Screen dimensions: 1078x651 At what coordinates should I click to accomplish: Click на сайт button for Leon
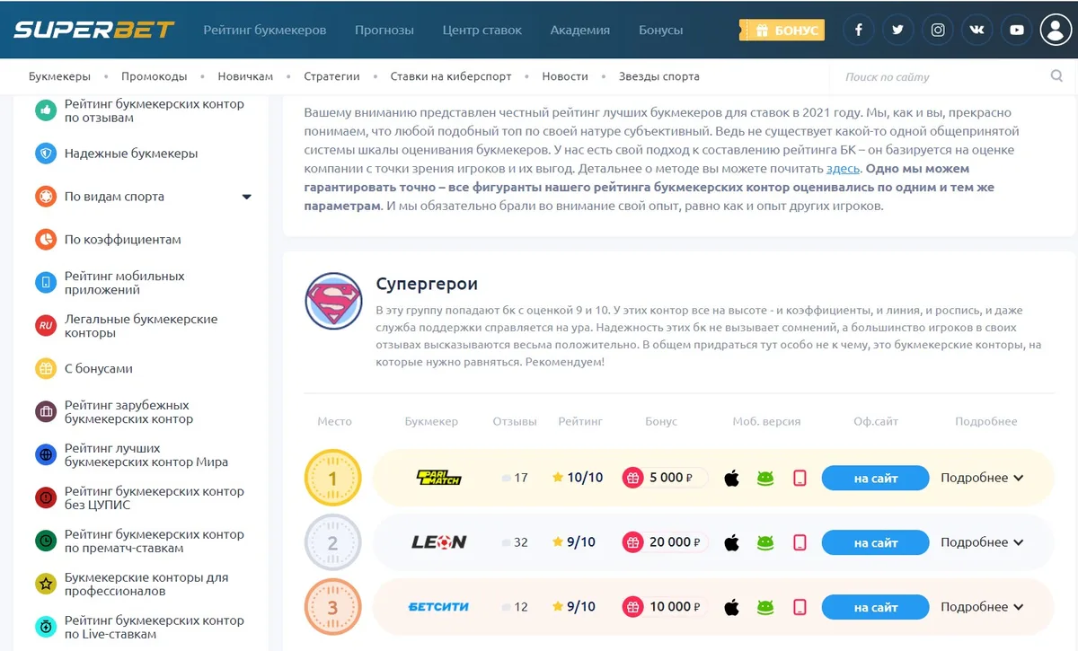click(876, 542)
